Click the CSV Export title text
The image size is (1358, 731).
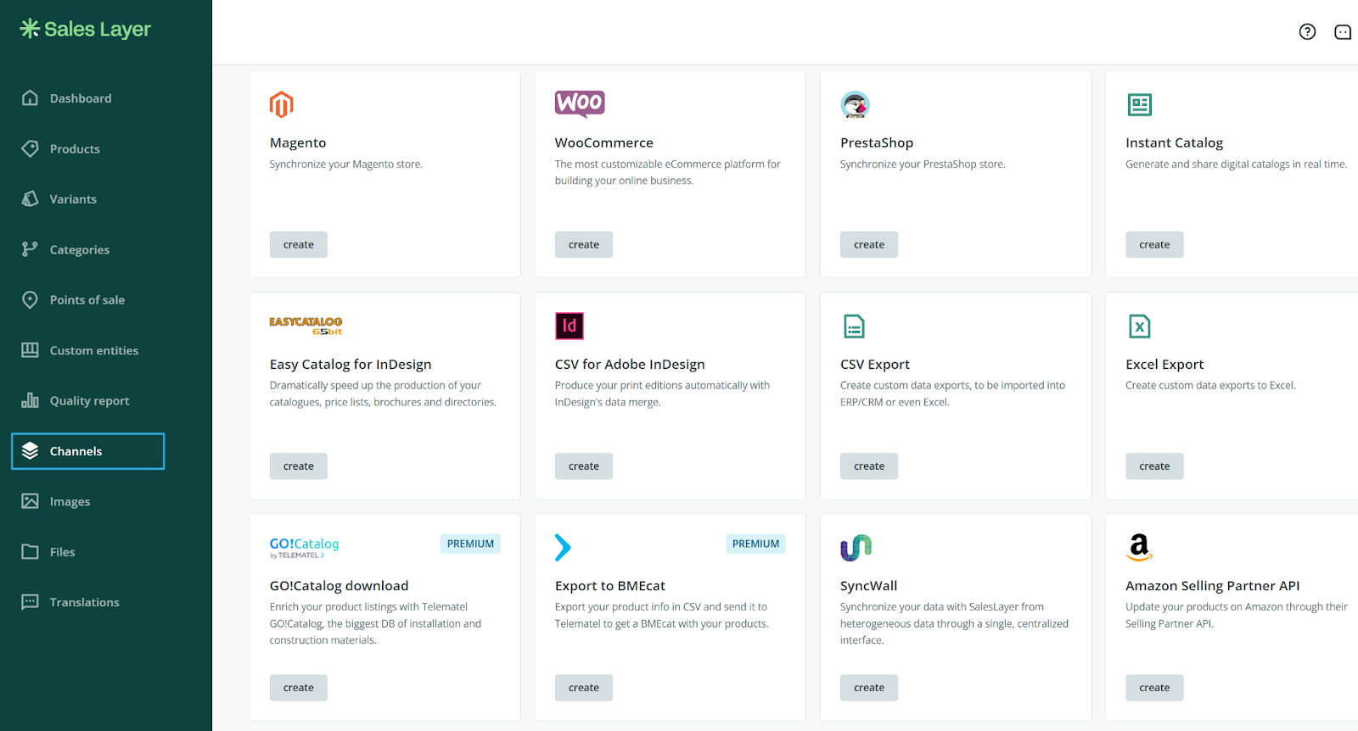tap(875, 365)
